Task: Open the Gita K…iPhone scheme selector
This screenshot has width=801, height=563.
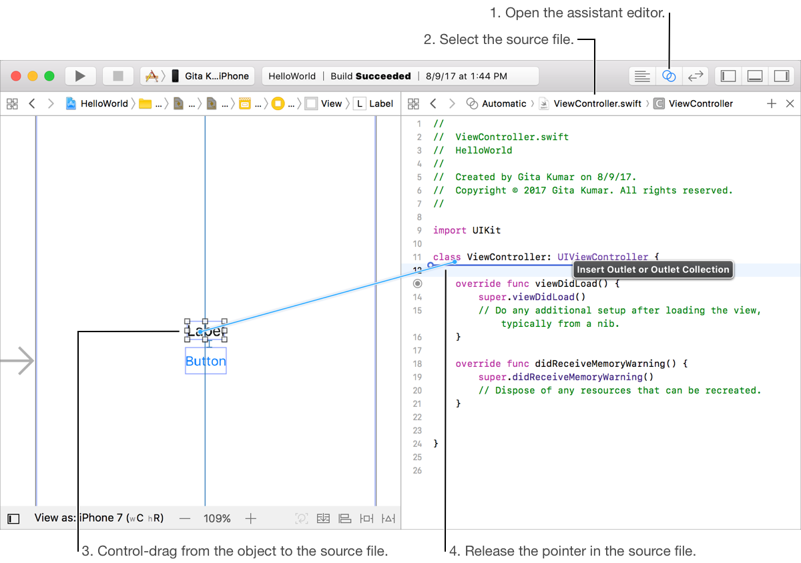Action: [198, 76]
